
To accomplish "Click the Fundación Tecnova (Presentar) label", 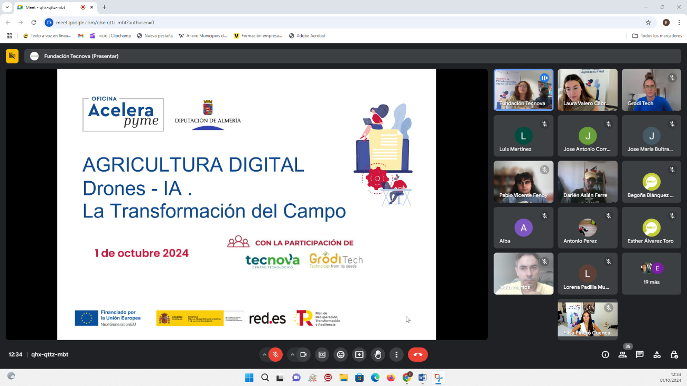I will [x=81, y=56].
